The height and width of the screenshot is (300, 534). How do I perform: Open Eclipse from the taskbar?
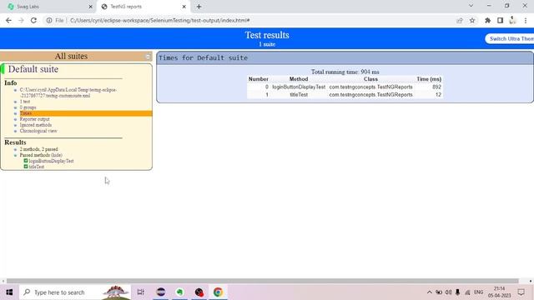[x=161, y=292]
